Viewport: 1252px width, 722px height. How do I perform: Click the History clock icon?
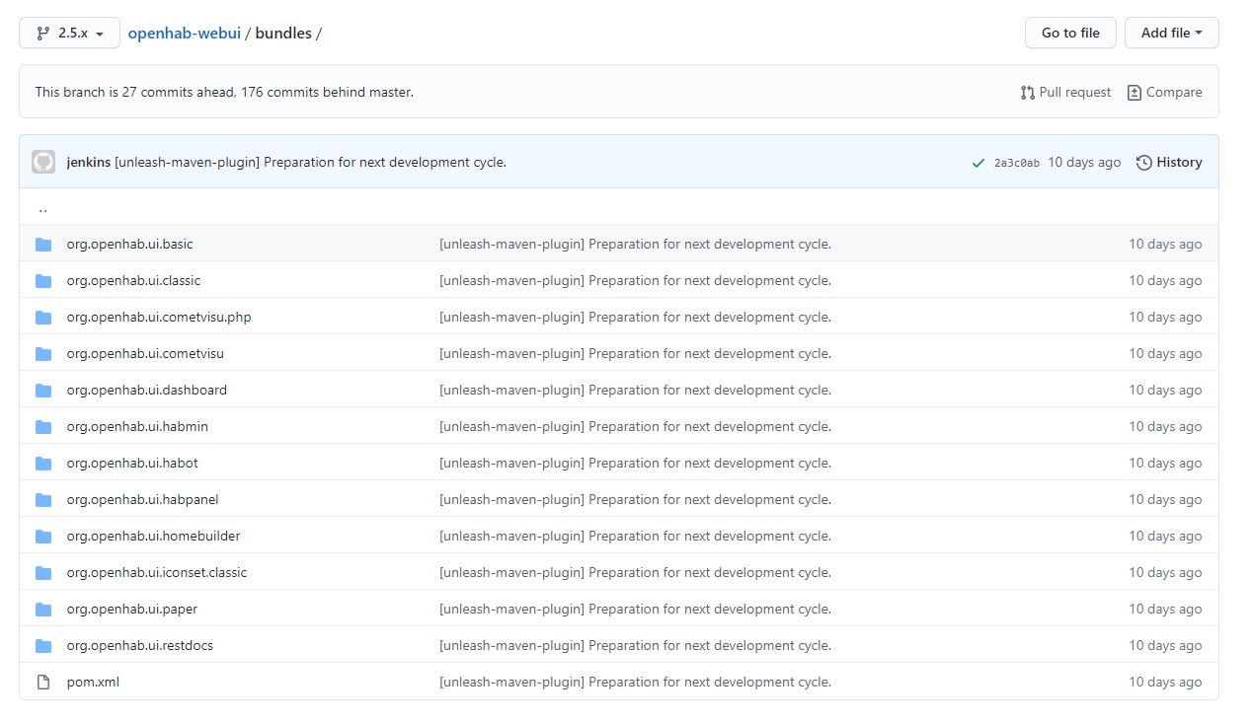pyautogui.click(x=1144, y=162)
